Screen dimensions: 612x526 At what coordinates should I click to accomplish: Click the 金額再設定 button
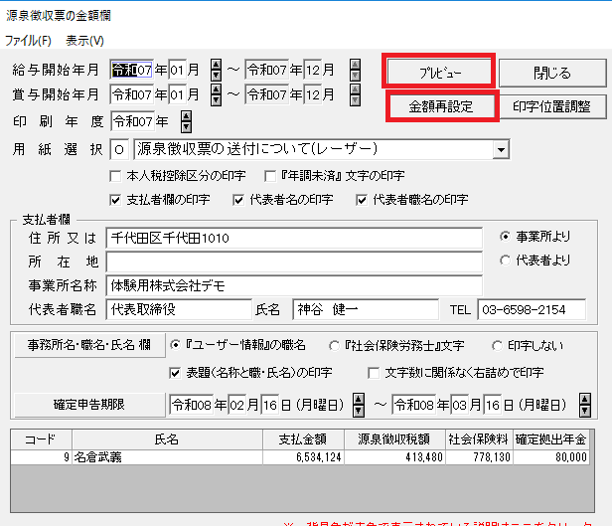pos(440,105)
